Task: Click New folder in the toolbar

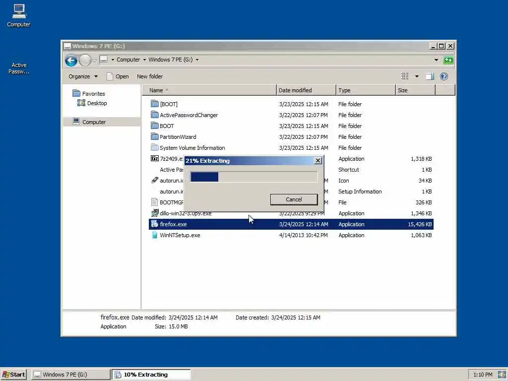Action: pyautogui.click(x=150, y=76)
